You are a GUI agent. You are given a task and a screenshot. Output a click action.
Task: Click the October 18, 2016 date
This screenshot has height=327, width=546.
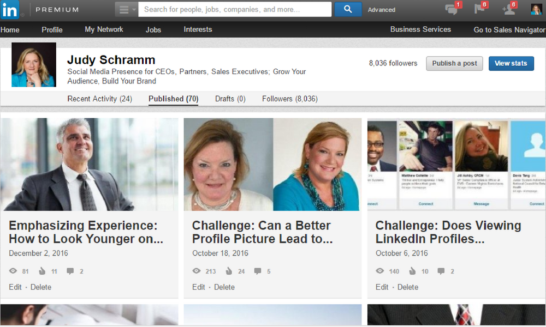tap(220, 253)
